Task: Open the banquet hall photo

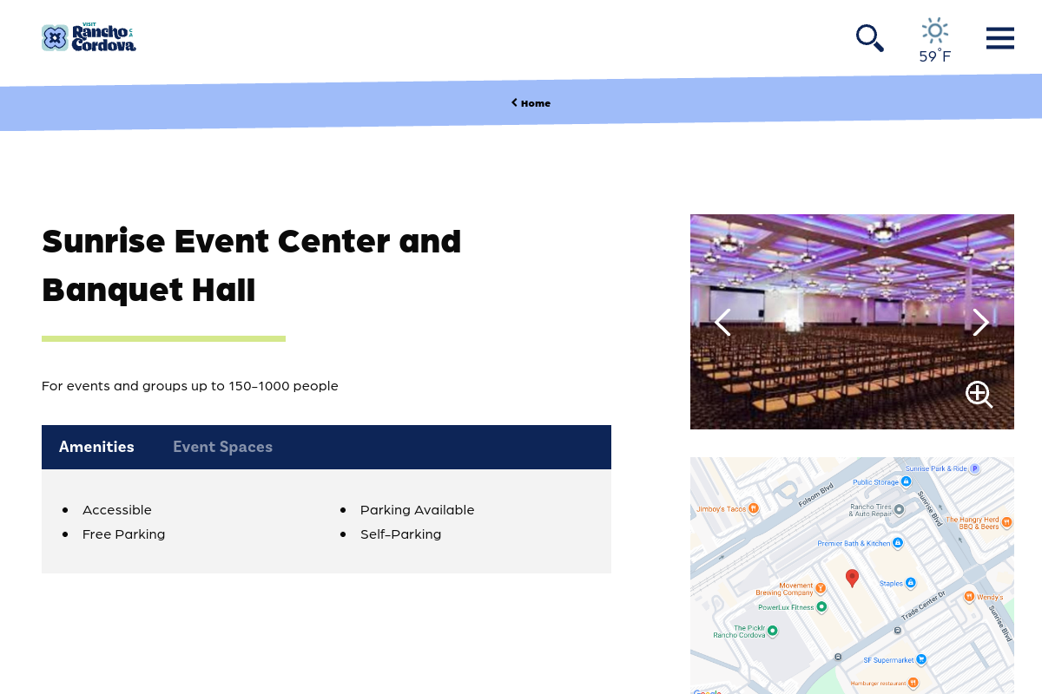Action: coord(852,322)
